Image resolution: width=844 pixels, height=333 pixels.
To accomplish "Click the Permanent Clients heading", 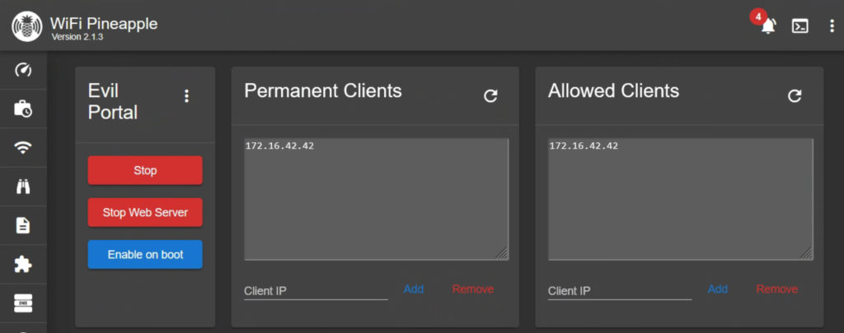I will [x=323, y=90].
